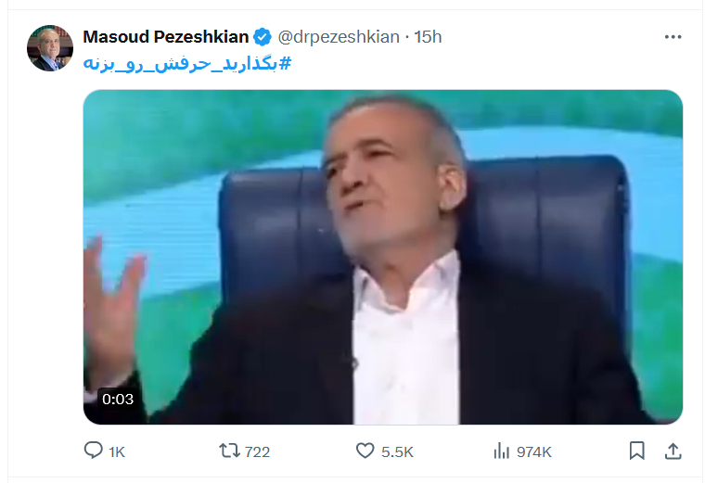This screenshot has width=705, height=483.
Task: Open the Persian hashtag link in the post
Action: tap(187, 63)
